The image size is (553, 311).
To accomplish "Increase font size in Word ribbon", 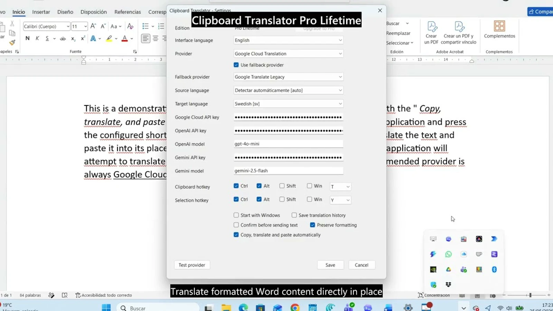I will click(93, 26).
